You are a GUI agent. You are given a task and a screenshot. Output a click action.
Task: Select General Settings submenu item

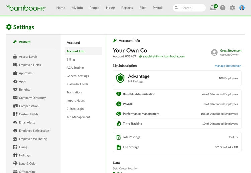78,76
